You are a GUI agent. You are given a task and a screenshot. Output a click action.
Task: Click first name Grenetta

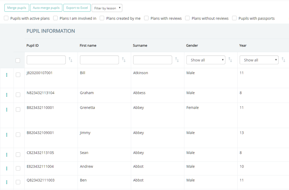point(87,107)
